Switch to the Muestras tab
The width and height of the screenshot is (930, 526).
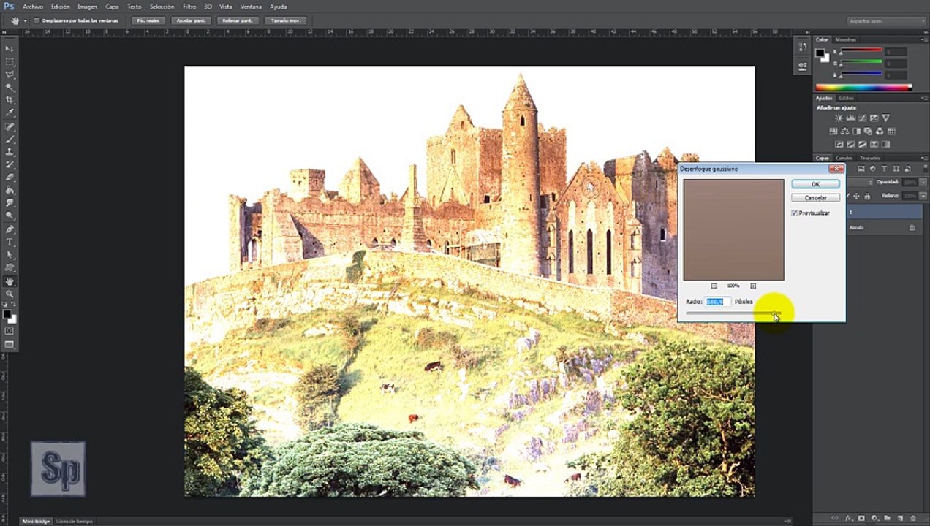click(845, 39)
